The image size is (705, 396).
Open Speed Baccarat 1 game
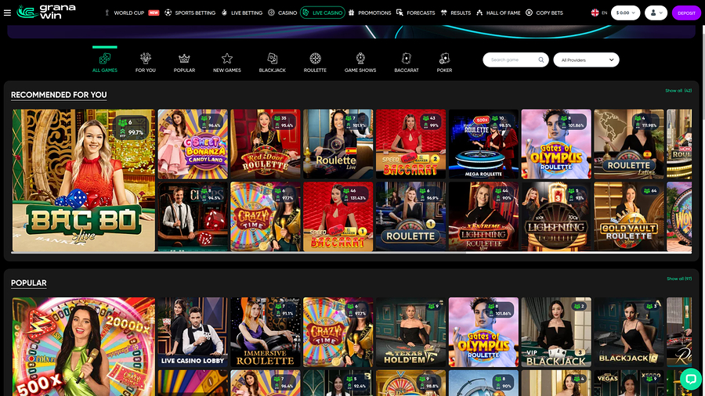338,217
